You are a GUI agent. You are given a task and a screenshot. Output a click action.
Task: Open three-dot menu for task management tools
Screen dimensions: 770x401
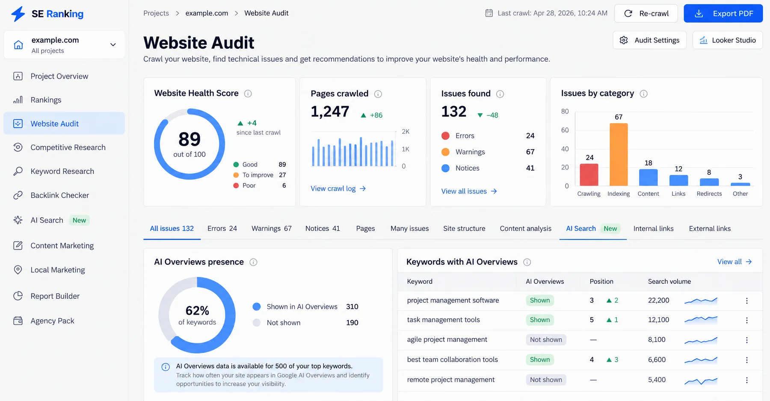tap(747, 320)
